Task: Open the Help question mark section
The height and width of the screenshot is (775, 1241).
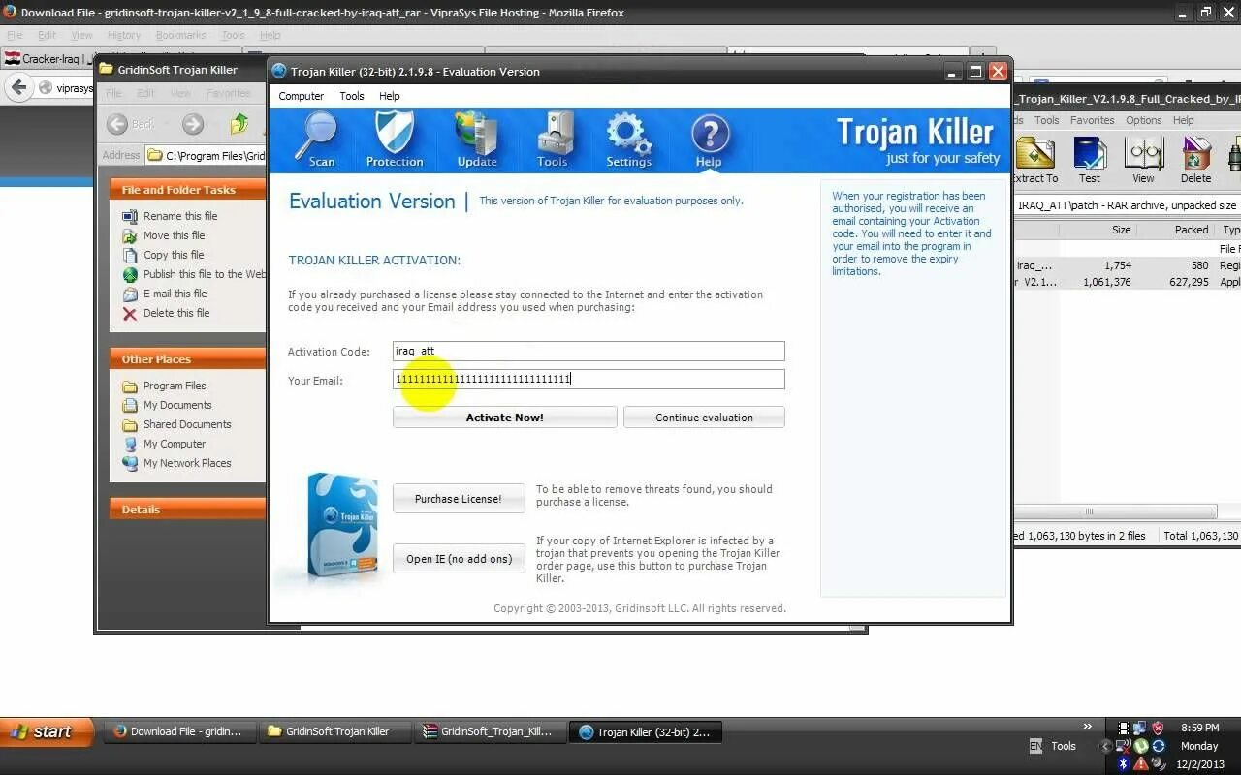Action: point(709,139)
